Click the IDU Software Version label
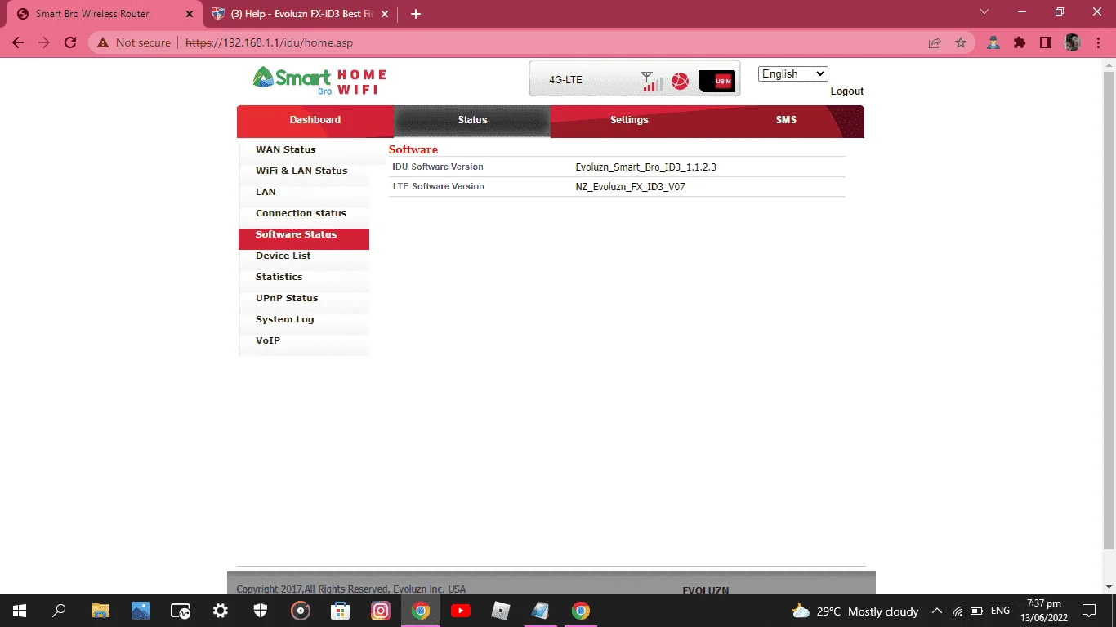The image size is (1116, 627). [438, 167]
